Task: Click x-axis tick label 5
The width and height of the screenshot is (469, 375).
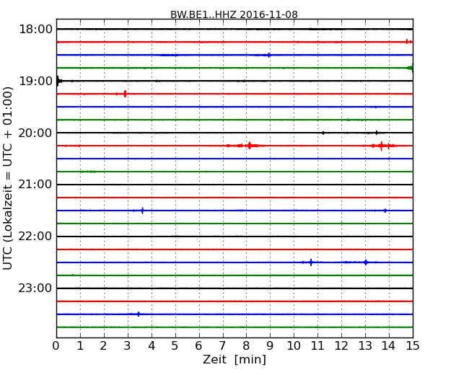Action: click(x=175, y=346)
